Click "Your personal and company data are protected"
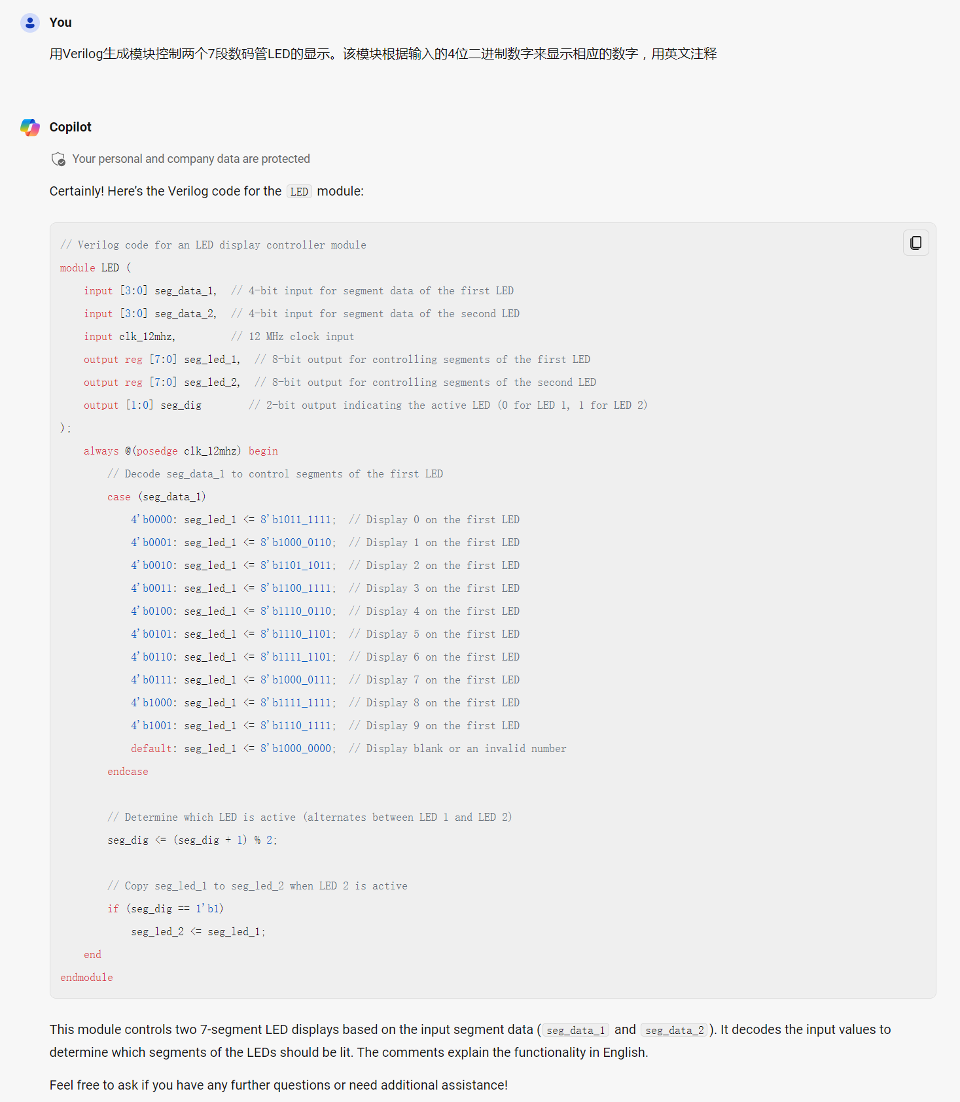Image resolution: width=960 pixels, height=1102 pixels. click(191, 159)
